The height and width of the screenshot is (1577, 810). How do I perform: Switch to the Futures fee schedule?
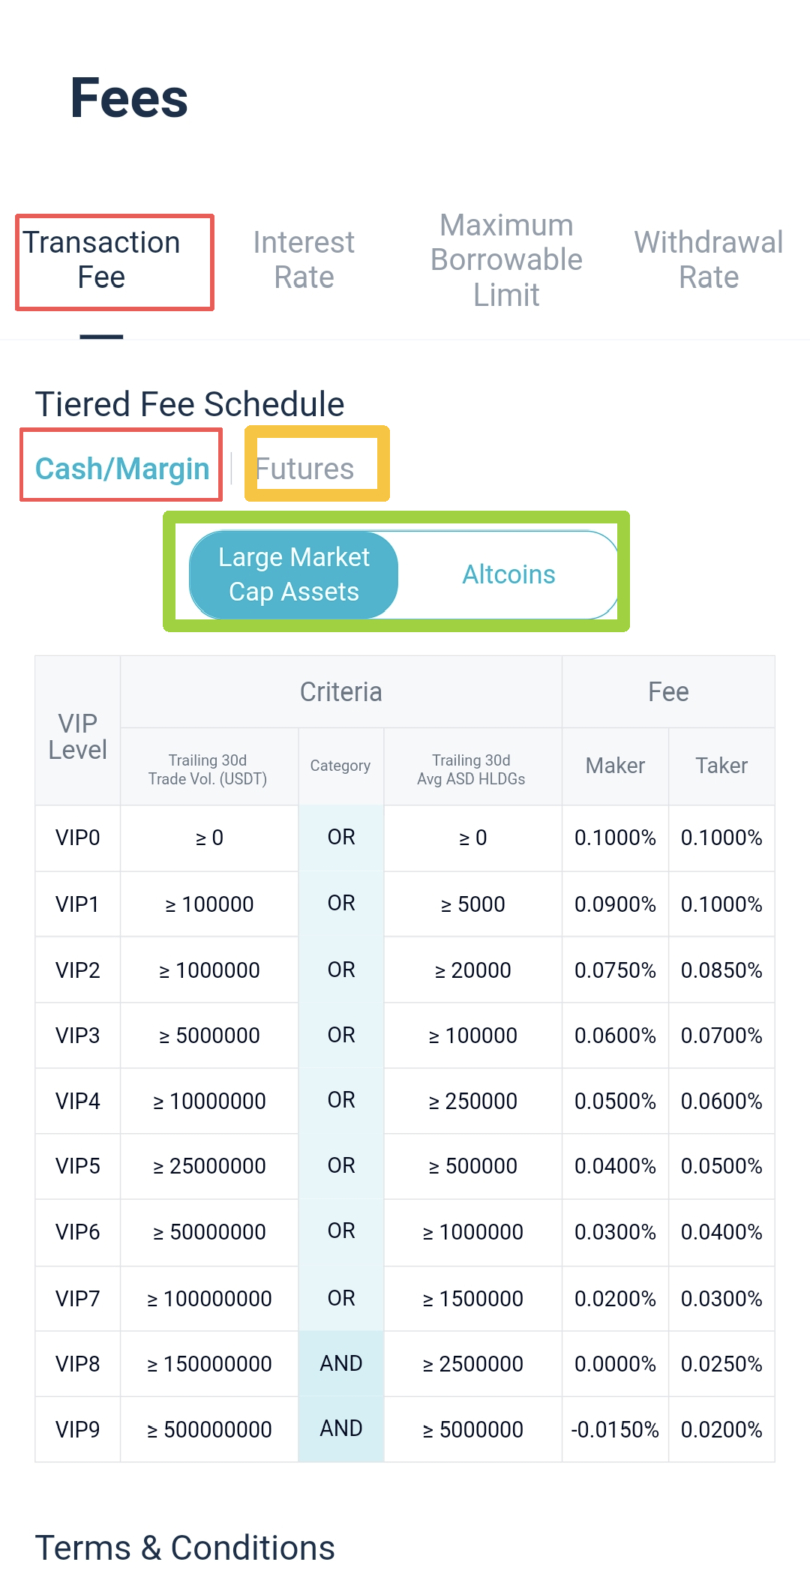[304, 469]
